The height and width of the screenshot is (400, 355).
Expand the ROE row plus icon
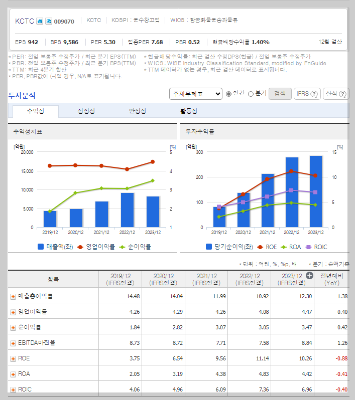[13, 359]
